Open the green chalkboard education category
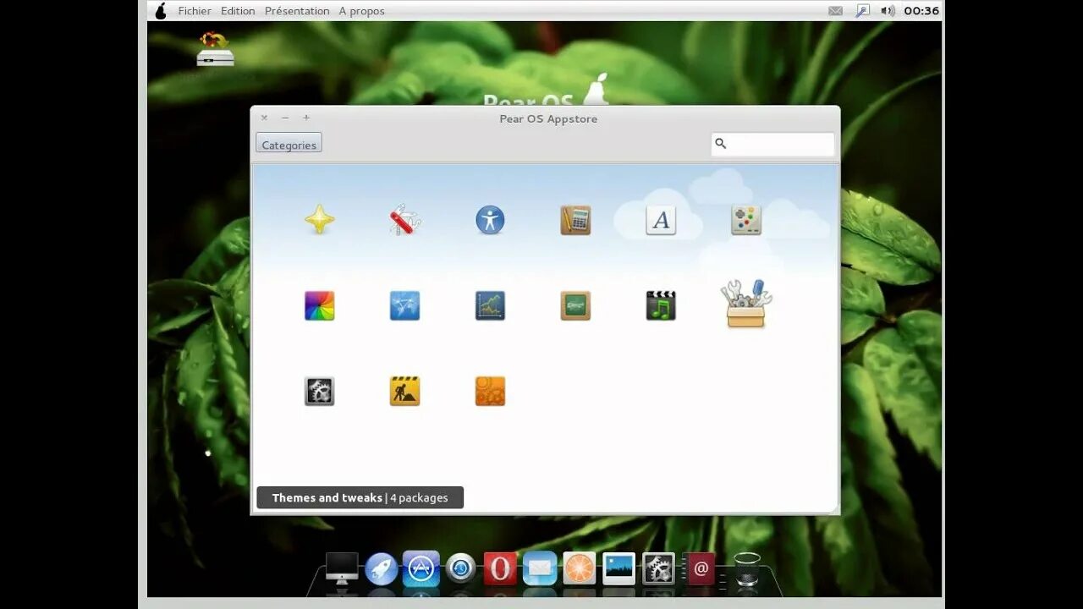 pos(575,305)
